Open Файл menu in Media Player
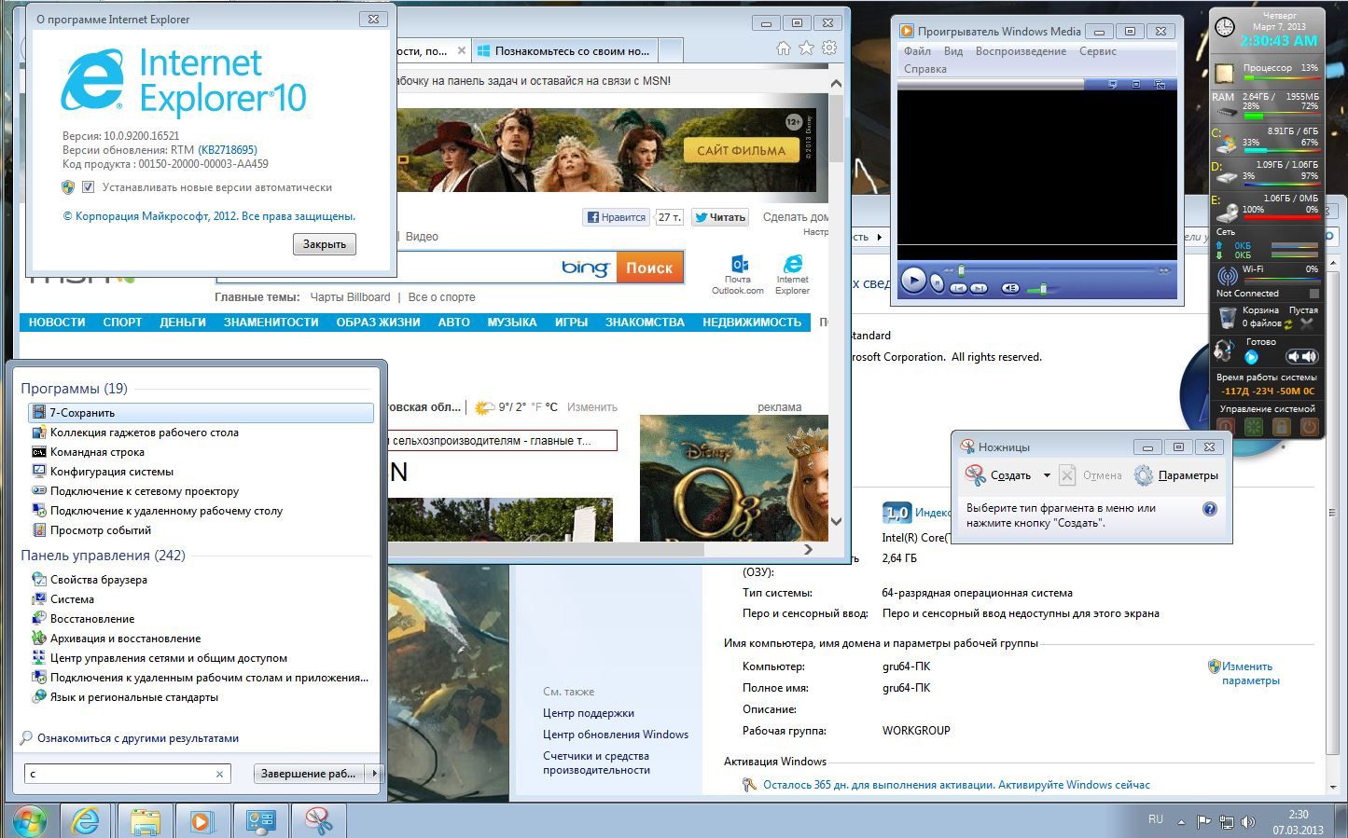The width and height of the screenshot is (1348, 838). pyautogui.click(x=917, y=51)
